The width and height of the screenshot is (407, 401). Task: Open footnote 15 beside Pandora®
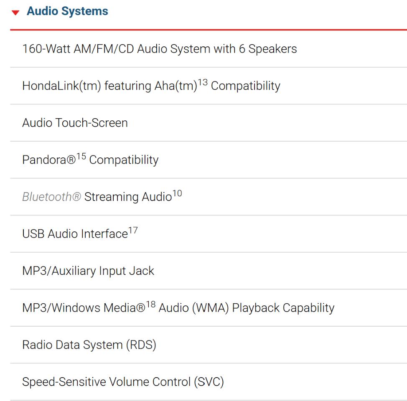(x=81, y=156)
